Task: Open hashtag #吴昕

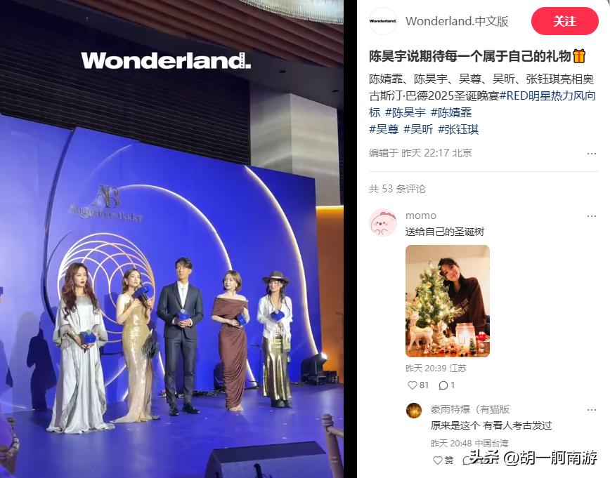Action: point(418,129)
